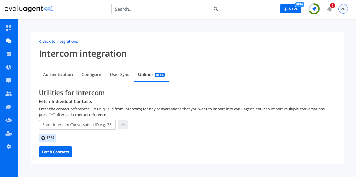Image resolution: width=356 pixels, height=177 pixels.
Task: Click the search magnifier icon
Action: [216, 9]
